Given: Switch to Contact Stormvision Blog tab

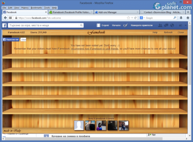Looking at the screenshot, I should point(163,12).
